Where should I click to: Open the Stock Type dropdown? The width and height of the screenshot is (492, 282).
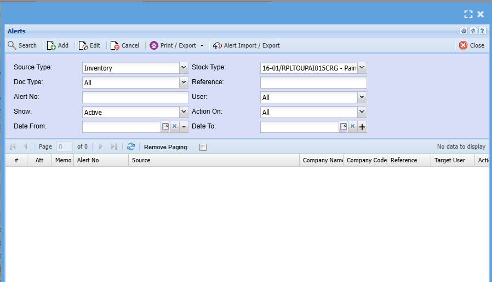[x=362, y=68]
